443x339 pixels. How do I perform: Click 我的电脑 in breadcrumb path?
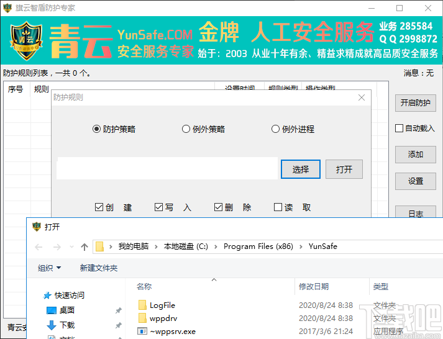(x=134, y=246)
